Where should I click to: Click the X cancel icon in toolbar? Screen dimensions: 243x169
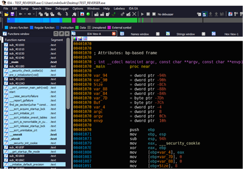coord(134,14)
